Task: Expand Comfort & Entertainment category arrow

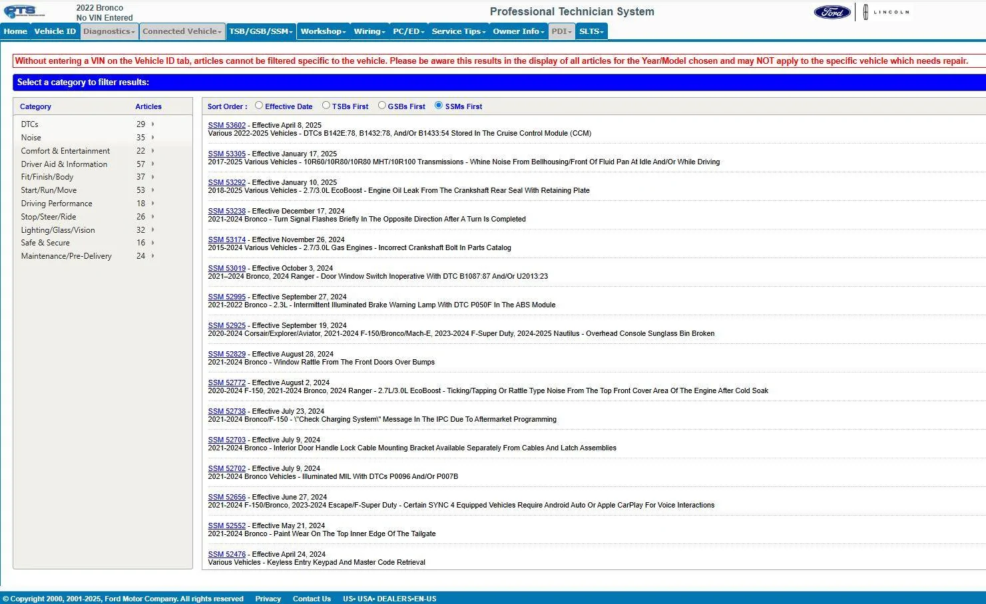Action: pyautogui.click(x=153, y=151)
